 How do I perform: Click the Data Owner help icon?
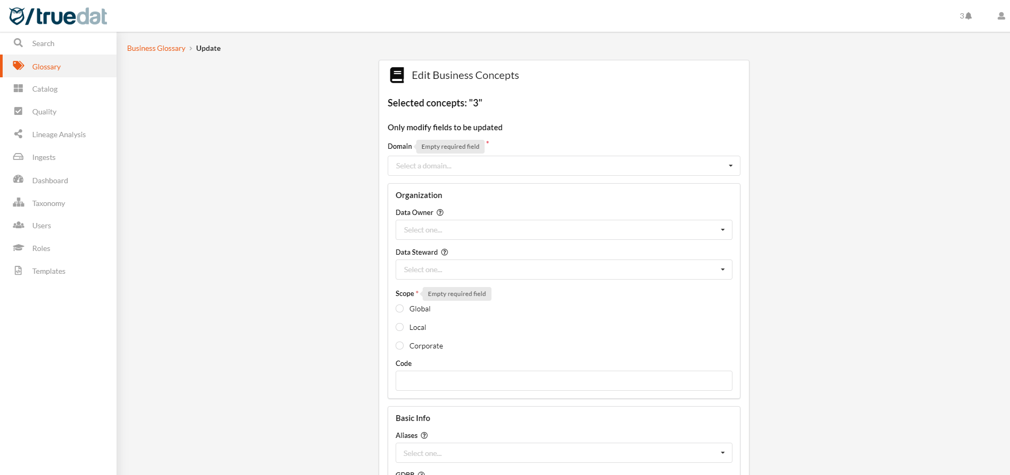click(440, 212)
